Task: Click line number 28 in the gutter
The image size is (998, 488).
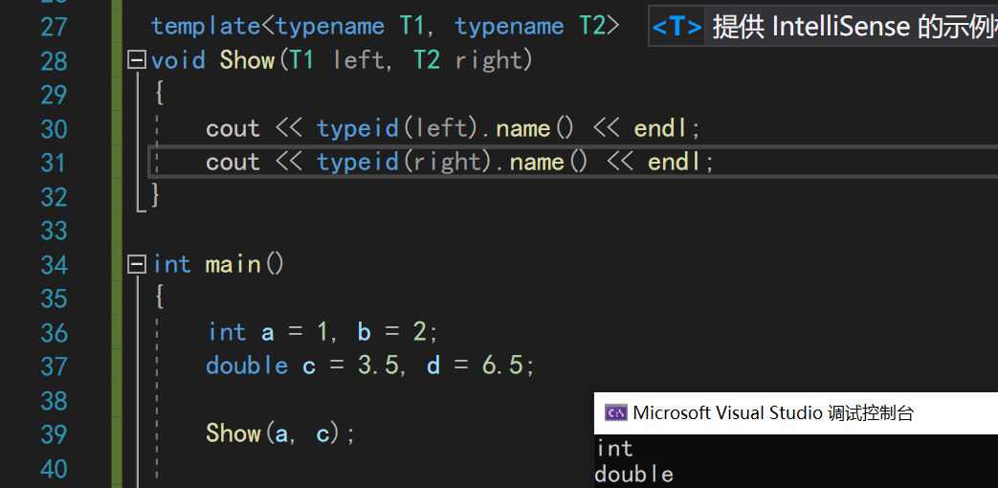Action: (55, 61)
